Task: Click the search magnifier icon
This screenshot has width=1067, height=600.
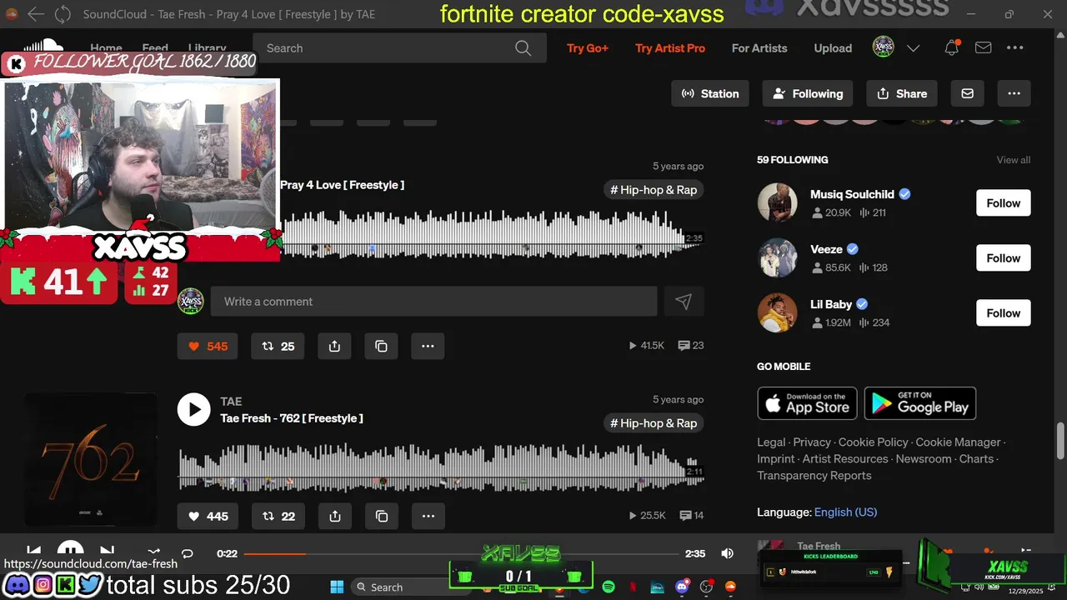Action: pos(523,48)
